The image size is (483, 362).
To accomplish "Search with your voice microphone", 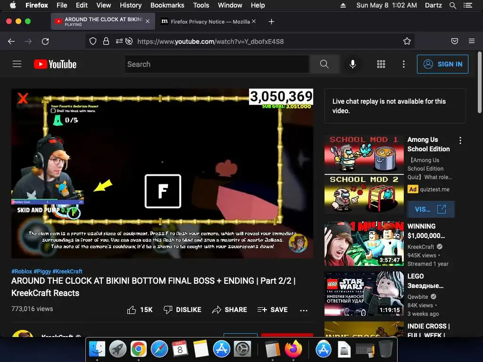I will [353, 64].
